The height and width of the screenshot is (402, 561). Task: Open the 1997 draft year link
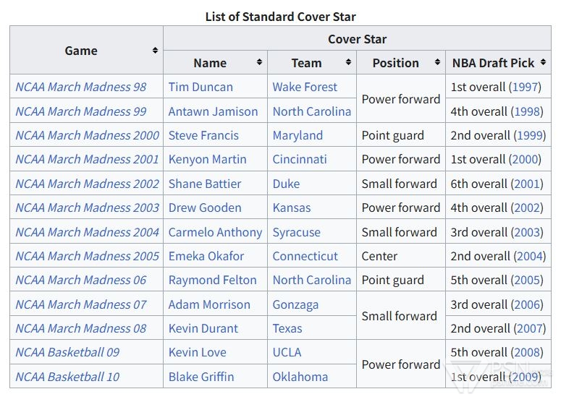click(x=525, y=87)
